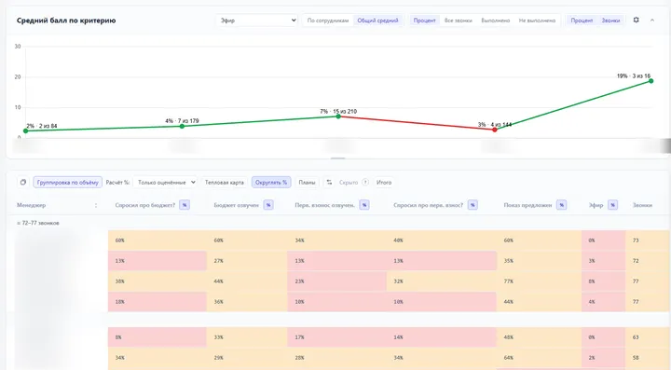Click the Планы button
Screen dimensions: 671x370
pos(307,183)
